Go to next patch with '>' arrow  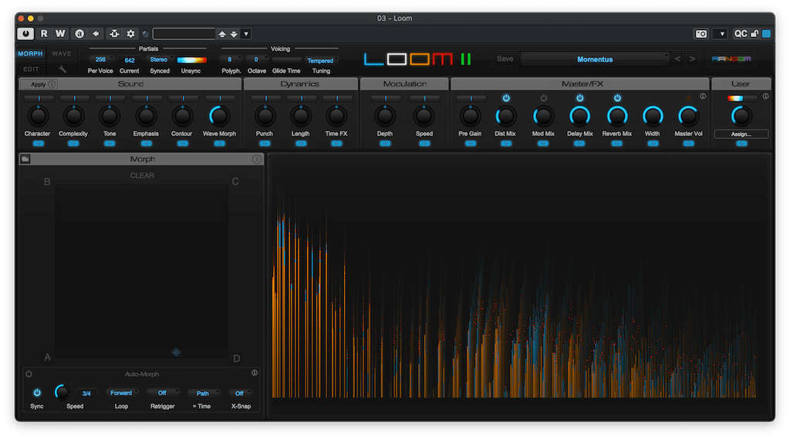(x=692, y=59)
